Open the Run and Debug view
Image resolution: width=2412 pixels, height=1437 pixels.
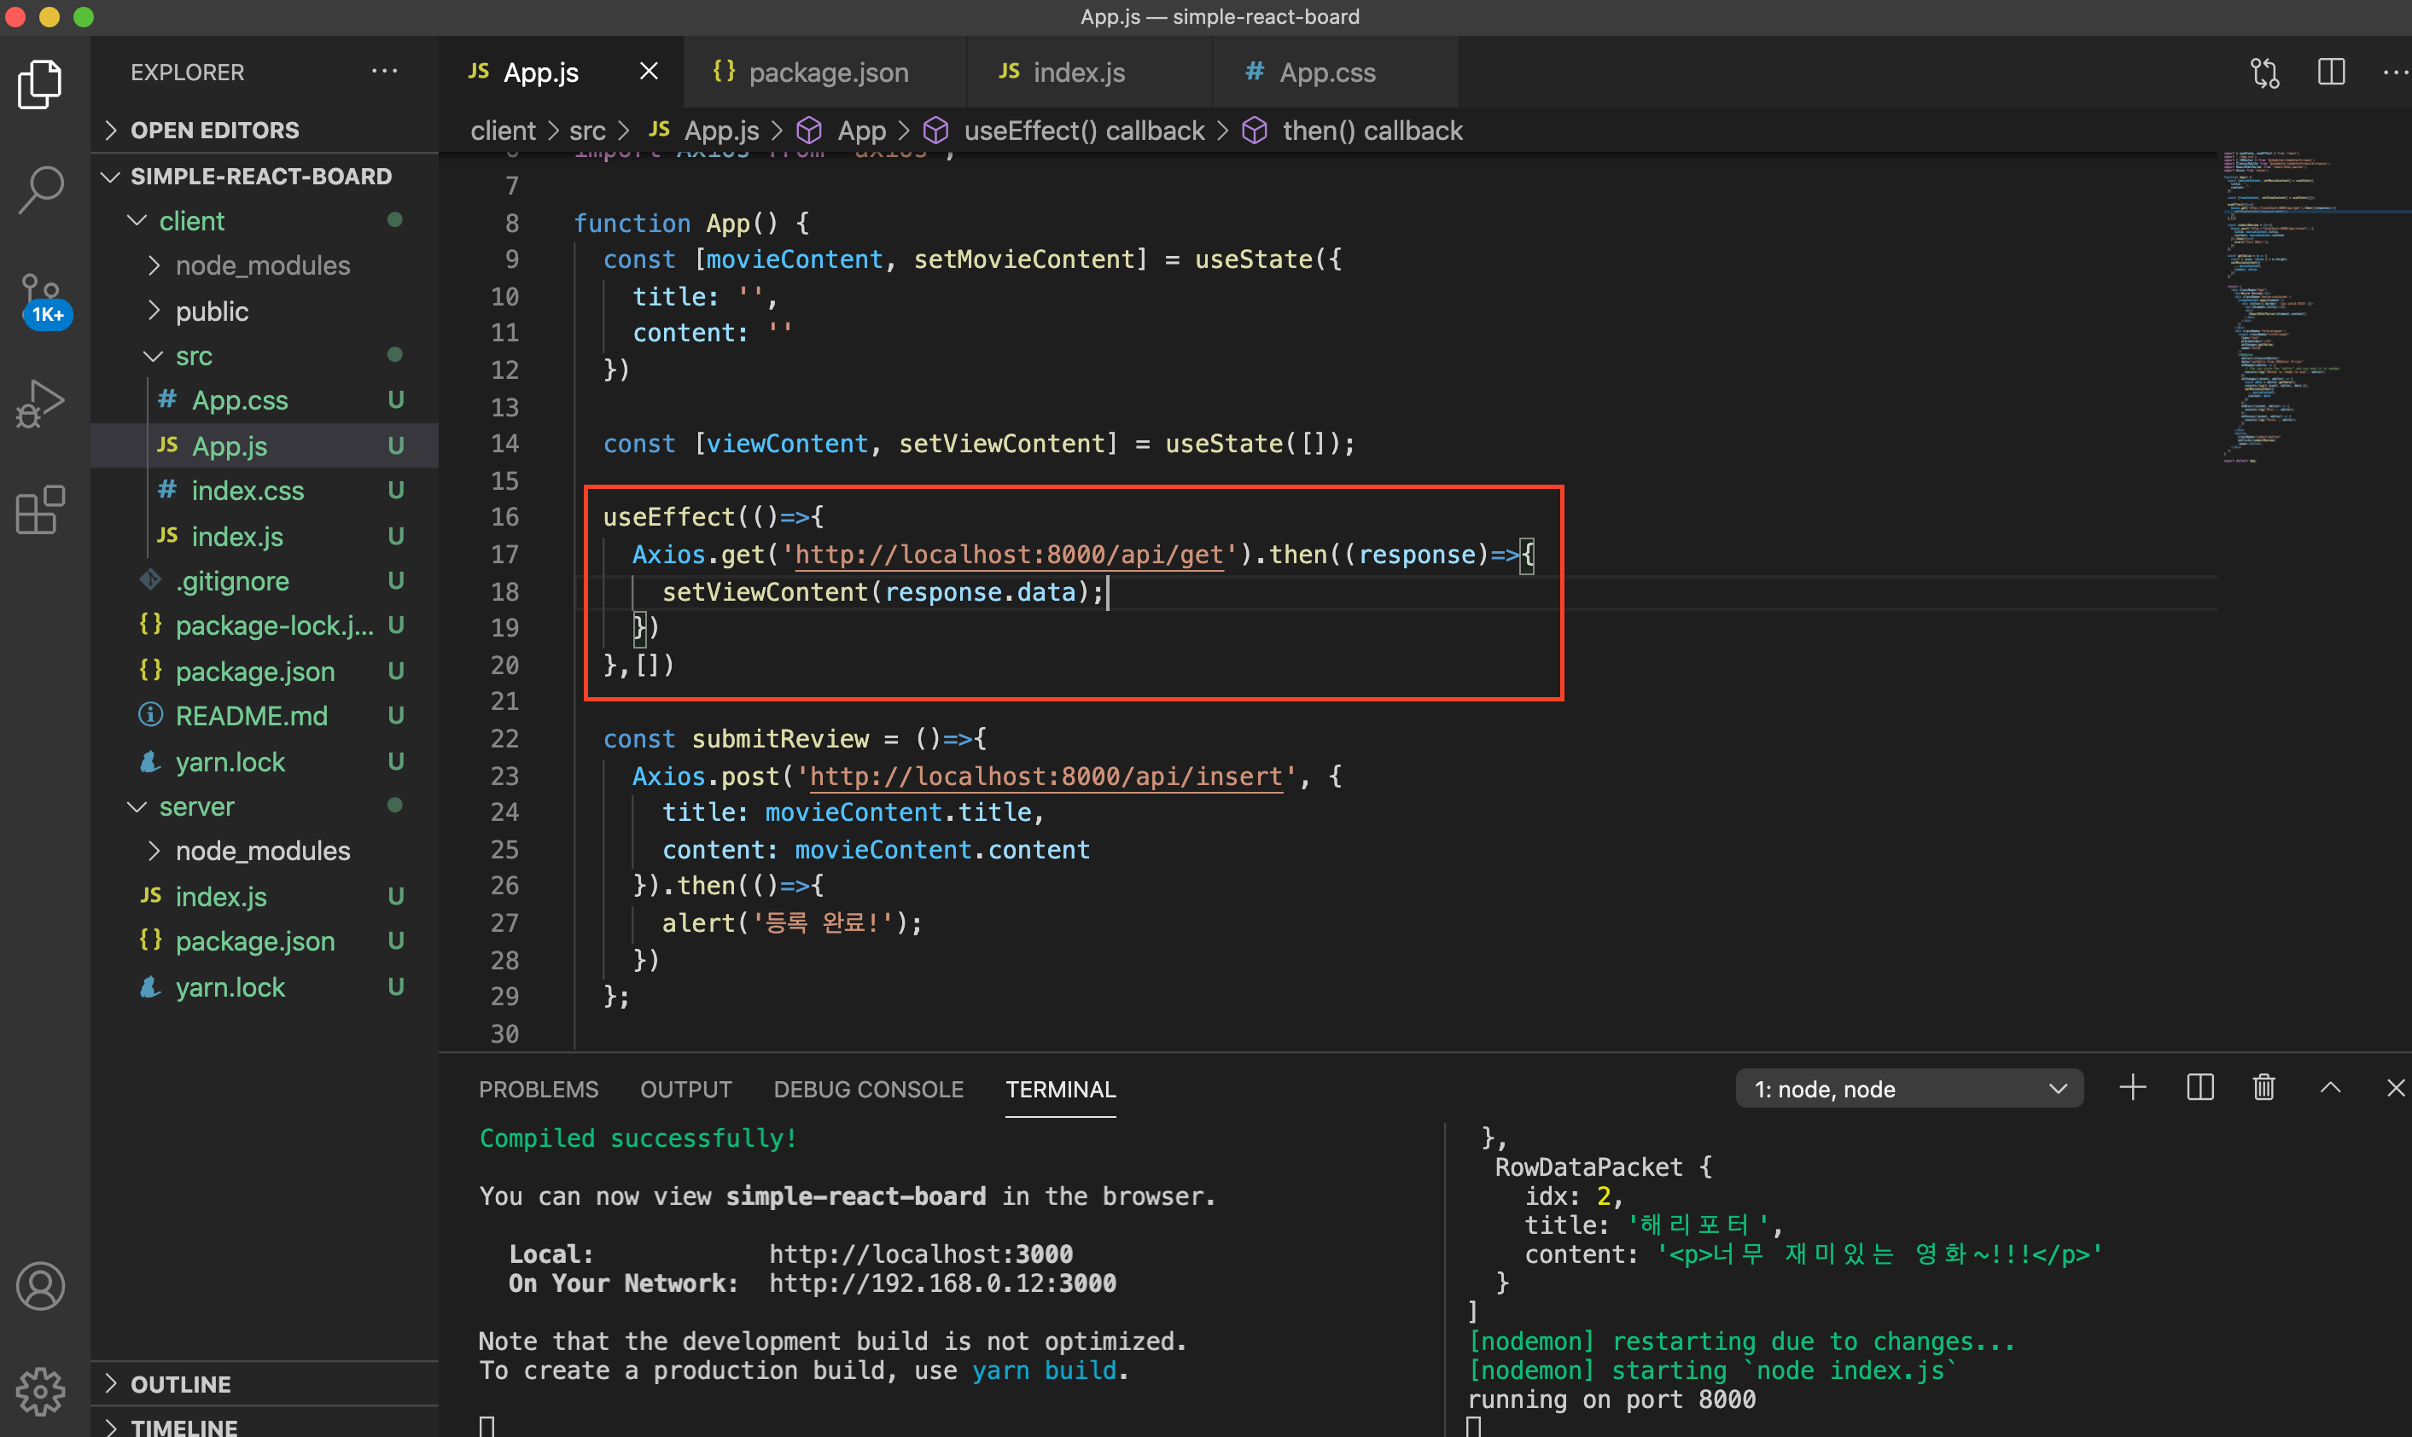[41, 403]
